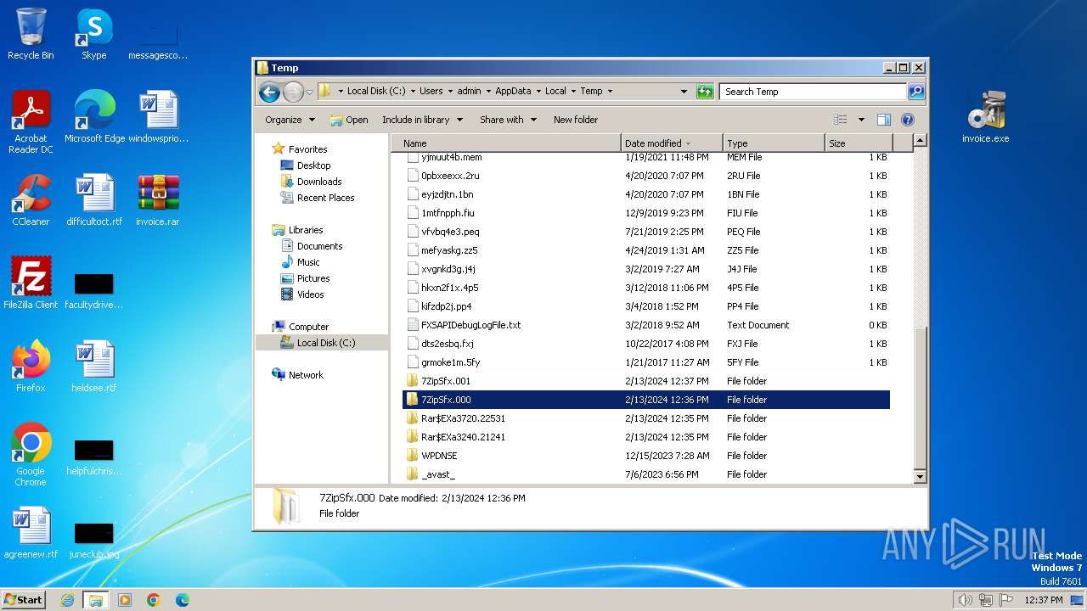Click the file list scroll-down arrow
The width and height of the screenshot is (1087, 611).
pos(920,477)
